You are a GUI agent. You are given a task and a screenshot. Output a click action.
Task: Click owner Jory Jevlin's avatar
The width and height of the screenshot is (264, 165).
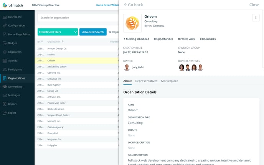[127, 68]
